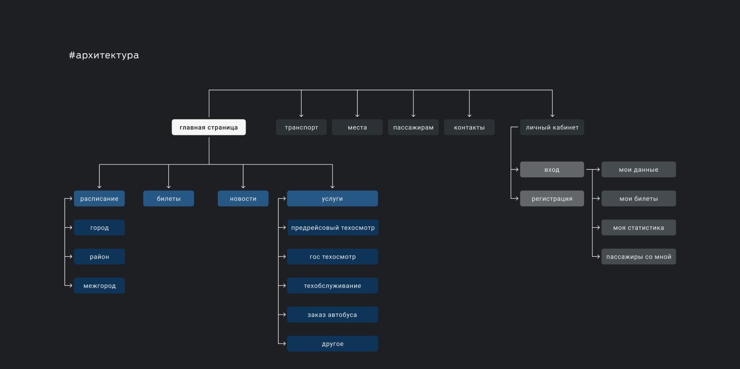Choose the пассажиры со мной box
This screenshot has width=740, height=369.
[x=638, y=257]
